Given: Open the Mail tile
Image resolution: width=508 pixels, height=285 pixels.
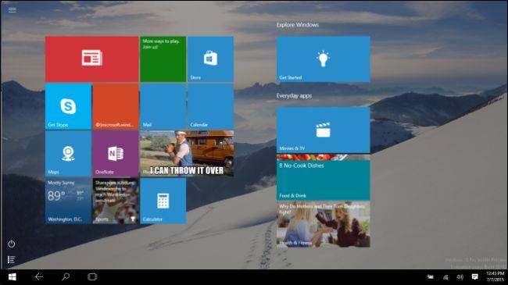Looking at the screenshot, I should (163, 106).
